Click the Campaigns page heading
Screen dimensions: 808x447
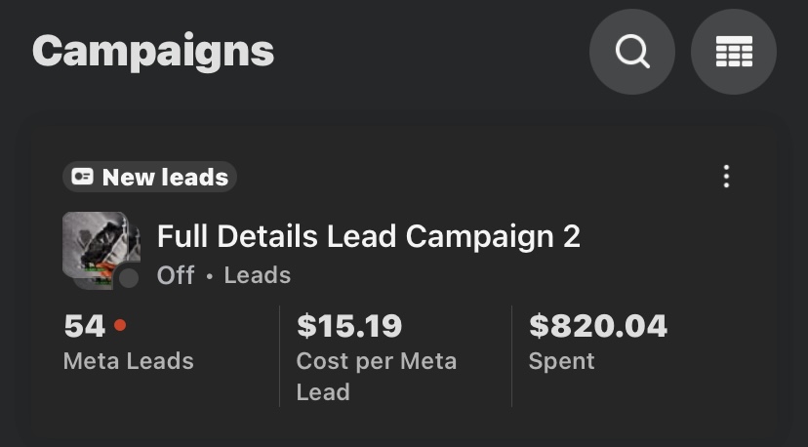pos(153,51)
